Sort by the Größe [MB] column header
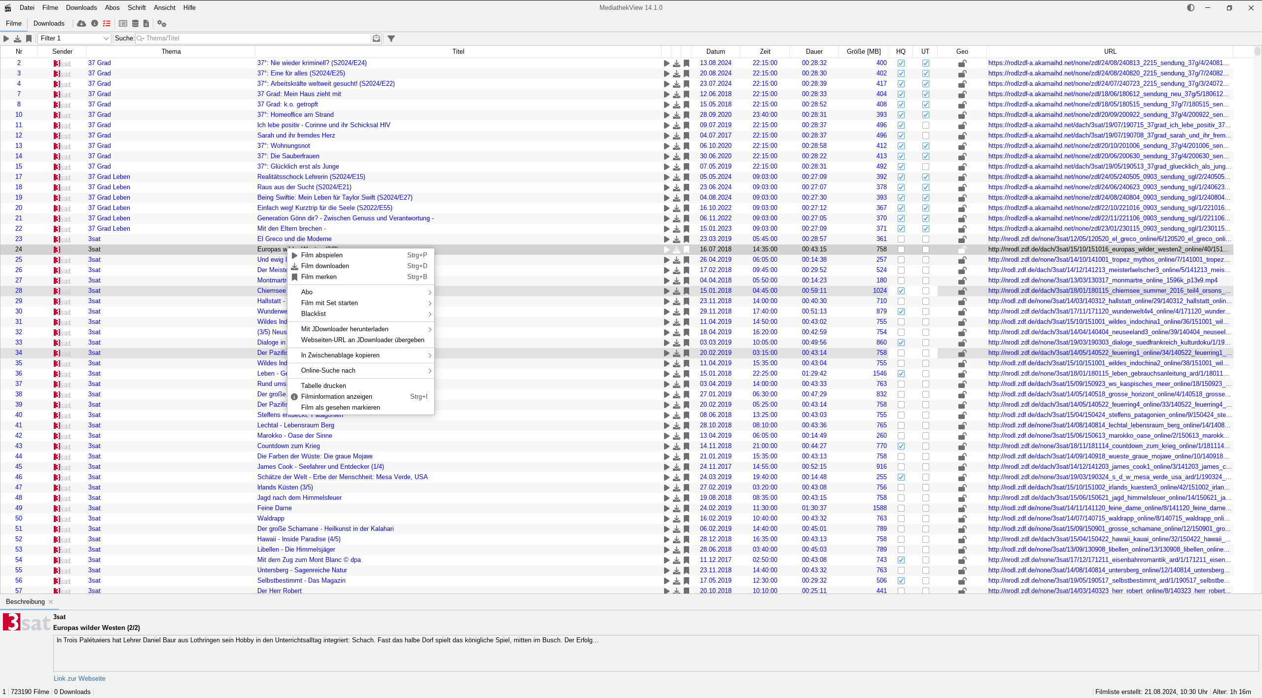The width and height of the screenshot is (1262, 698). tap(863, 51)
